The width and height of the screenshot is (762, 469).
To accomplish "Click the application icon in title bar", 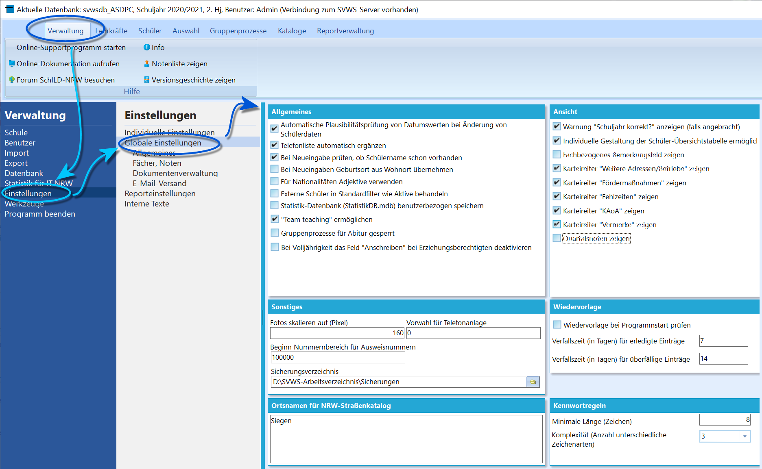I will coord(9,9).
